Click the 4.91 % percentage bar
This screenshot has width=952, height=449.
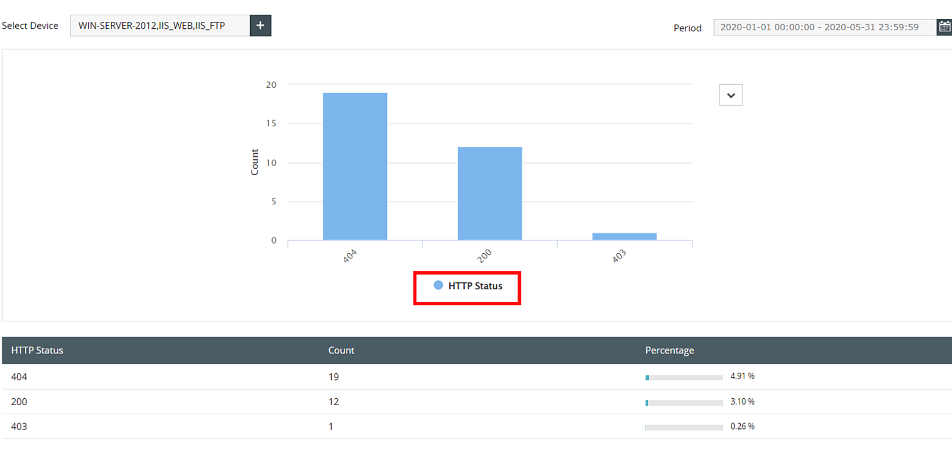click(x=684, y=377)
